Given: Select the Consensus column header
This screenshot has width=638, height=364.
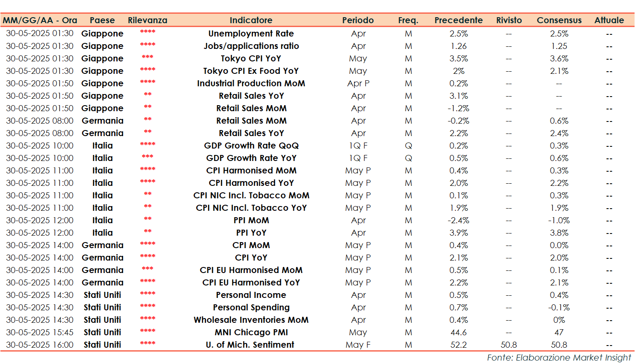Looking at the screenshot, I should [x=559, y=20].
